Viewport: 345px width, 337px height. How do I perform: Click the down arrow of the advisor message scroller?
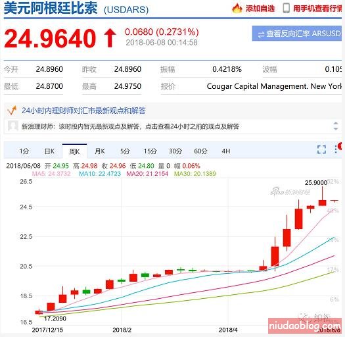336,129
